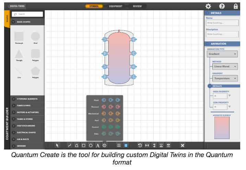The image size is (246, 170).
Task: Switch to the Equipment tab
Action: [x=116, y=6]
